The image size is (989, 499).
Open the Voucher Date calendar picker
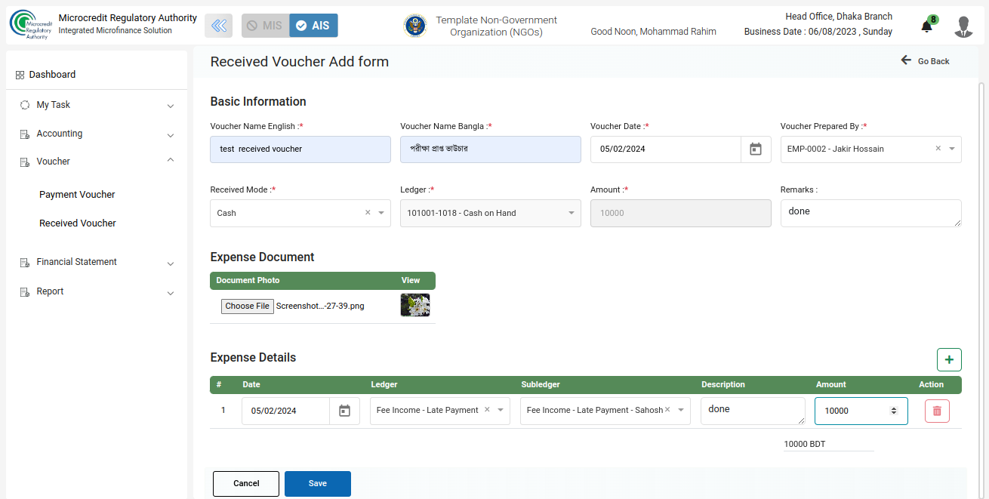point(755,149)
